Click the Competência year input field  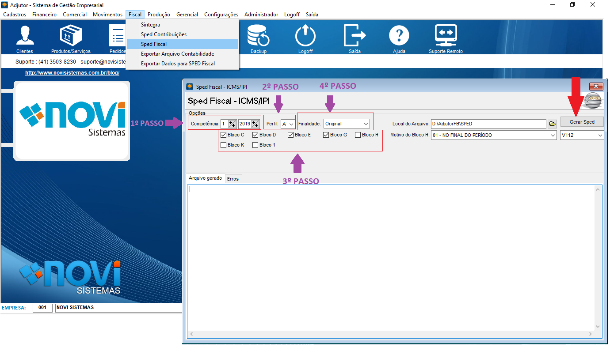coord(244,124)
